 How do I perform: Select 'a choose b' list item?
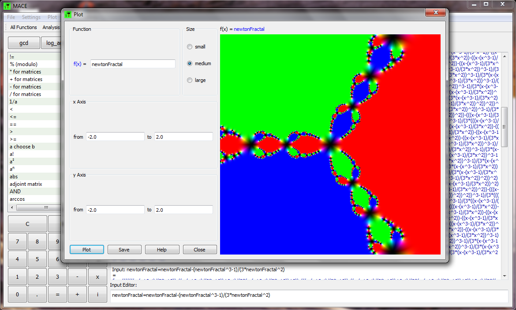34,147
